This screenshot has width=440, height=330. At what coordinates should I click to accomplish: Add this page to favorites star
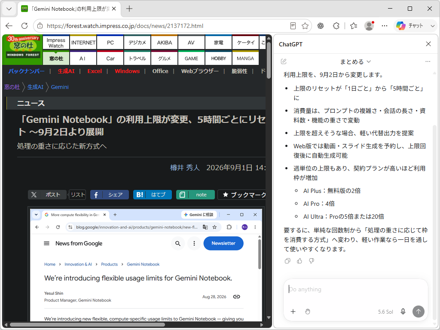point(305,26)
